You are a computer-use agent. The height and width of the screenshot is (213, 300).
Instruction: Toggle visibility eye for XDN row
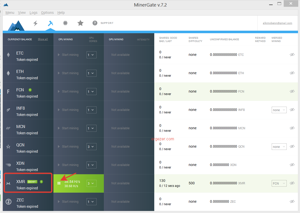pyautogui.click(x=292, y=165)
